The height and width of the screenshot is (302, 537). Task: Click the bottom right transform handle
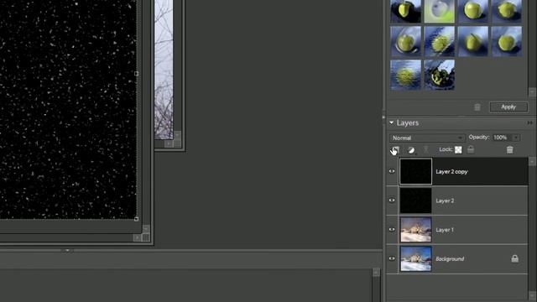pyautogui.click(x=136, y=218)
